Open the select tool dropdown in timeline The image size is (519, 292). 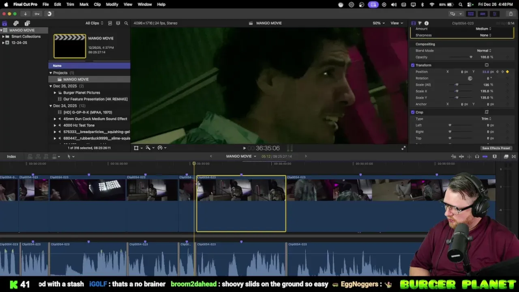coord(71,157)
